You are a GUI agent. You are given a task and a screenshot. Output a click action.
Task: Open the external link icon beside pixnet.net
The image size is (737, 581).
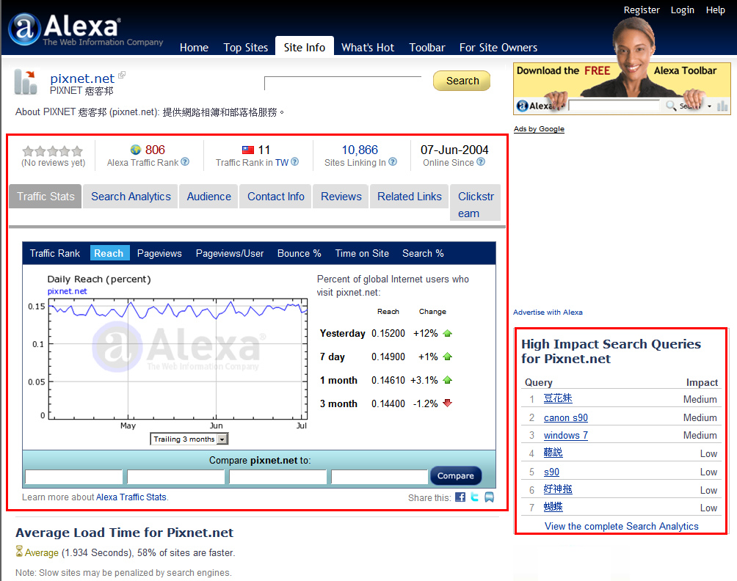click(122, 75)
